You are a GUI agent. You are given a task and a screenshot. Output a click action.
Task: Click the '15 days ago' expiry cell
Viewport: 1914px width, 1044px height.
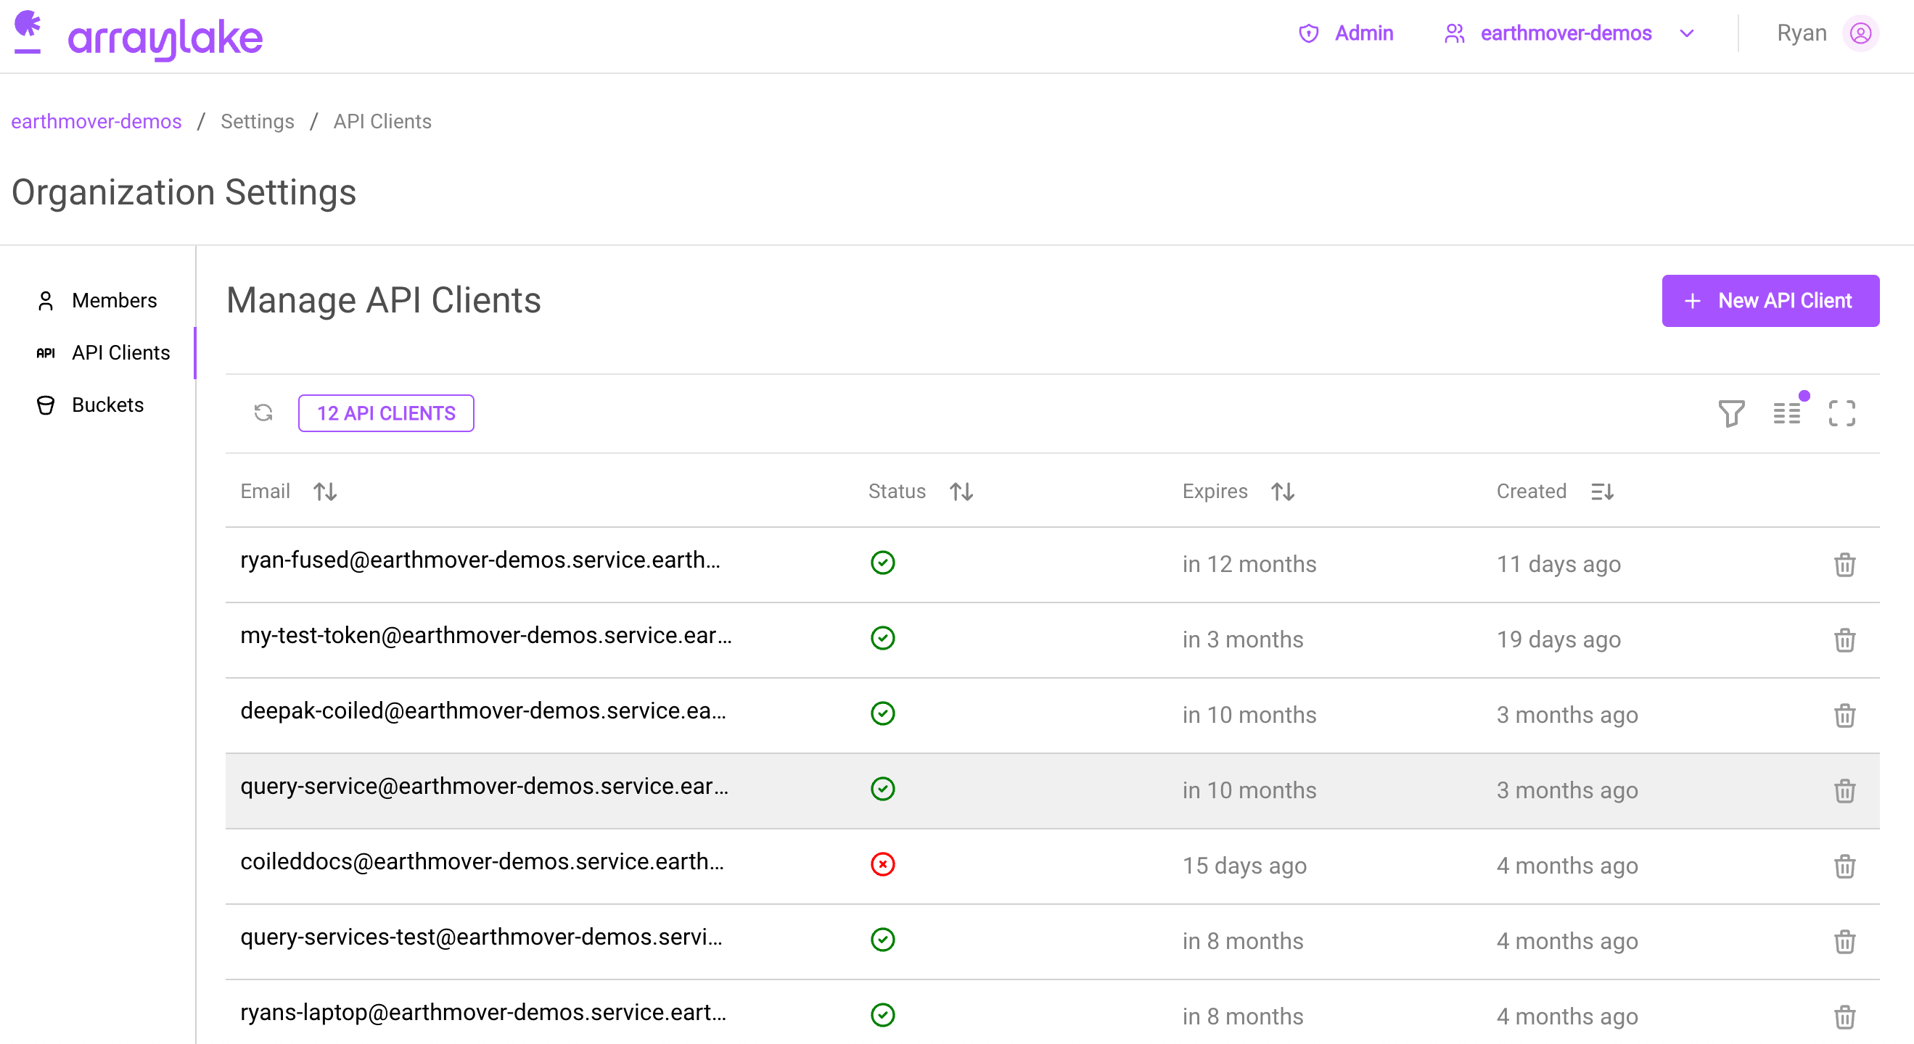point(1244,866)
